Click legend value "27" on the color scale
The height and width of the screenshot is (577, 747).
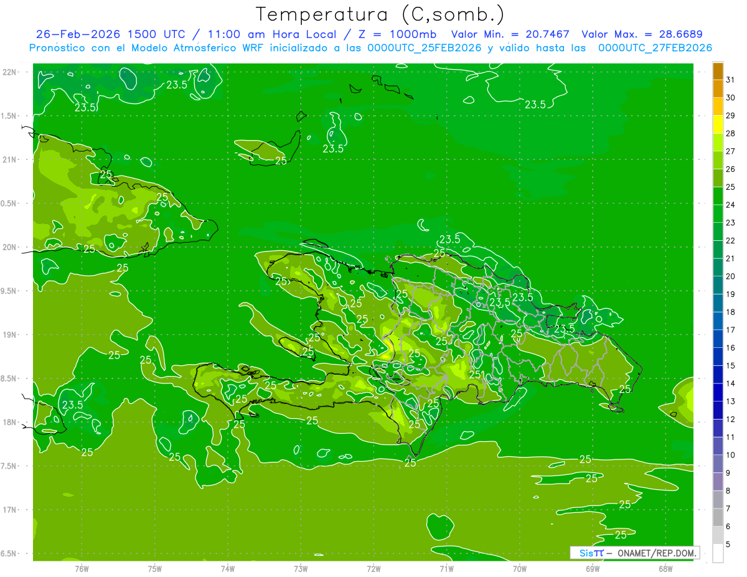coord(730,151)
